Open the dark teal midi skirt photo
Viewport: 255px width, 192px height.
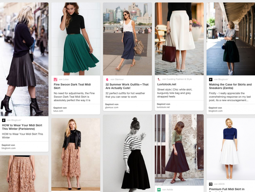click(x=76, y=39)
